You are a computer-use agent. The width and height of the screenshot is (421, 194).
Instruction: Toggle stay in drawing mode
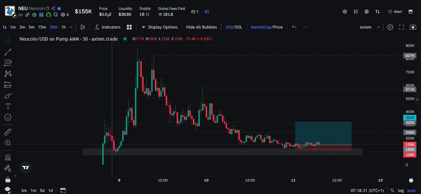8,168
